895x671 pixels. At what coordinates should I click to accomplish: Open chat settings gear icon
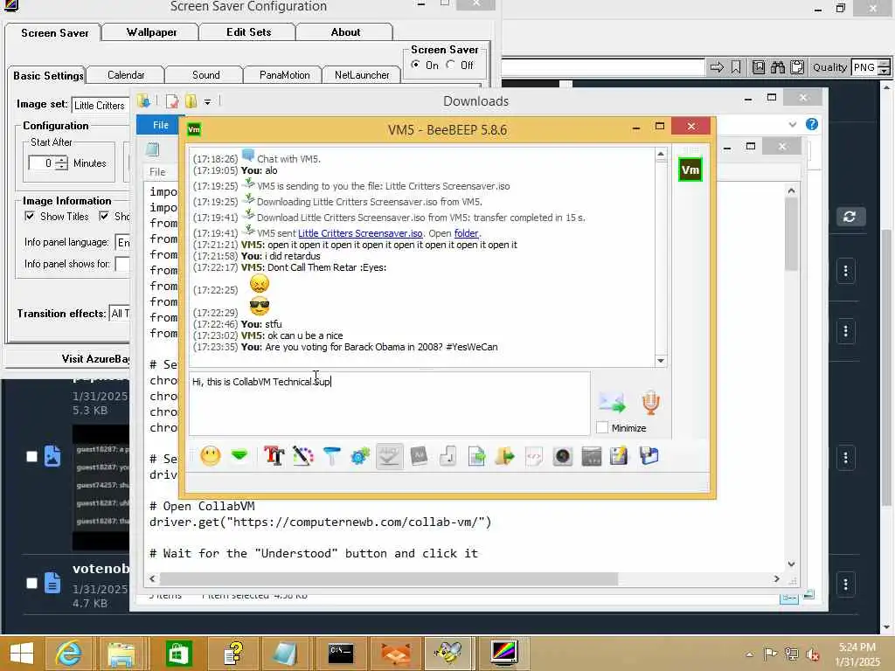[x=360, y=456]
